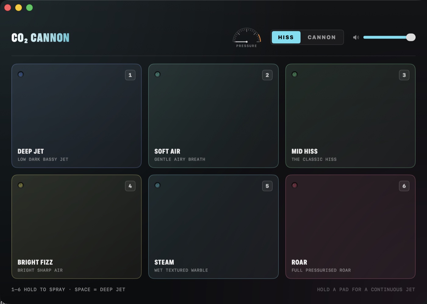427x304 pixels.
Task: Click the teal indicator LED on Soft Air
Action: pos(157,74)
